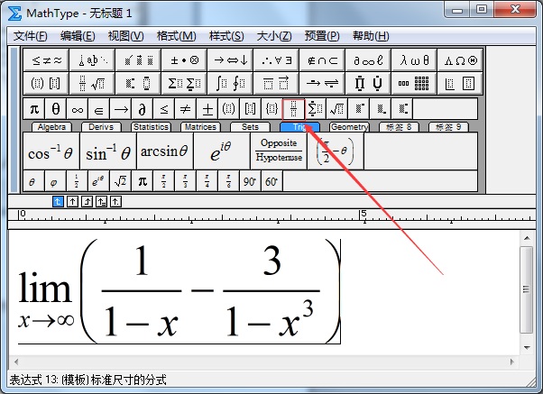Open the set theory symbols palette (∉∩⊂)
Image resolution: width=543 pixels, height=394 pixels.
pos(323,60)
